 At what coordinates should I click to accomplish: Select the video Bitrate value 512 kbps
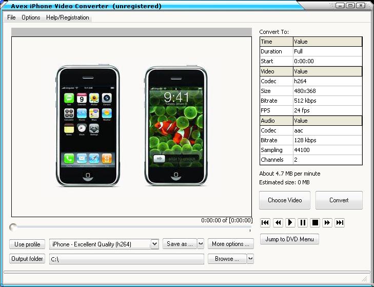327,101
